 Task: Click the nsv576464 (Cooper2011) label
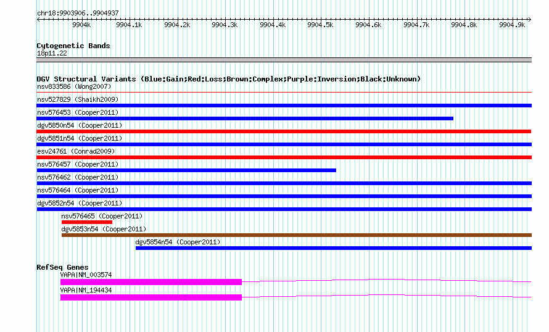(x=78, y=190)
